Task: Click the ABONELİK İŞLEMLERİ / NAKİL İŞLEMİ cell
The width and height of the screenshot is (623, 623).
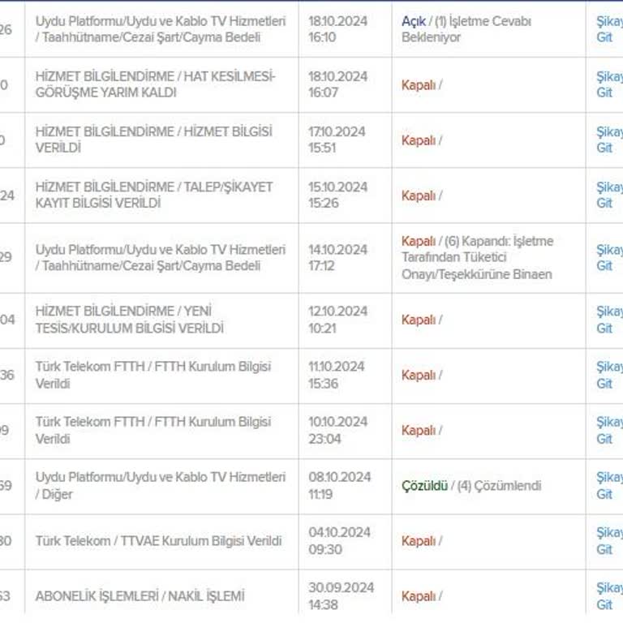Action: click(x=140, y=596)
